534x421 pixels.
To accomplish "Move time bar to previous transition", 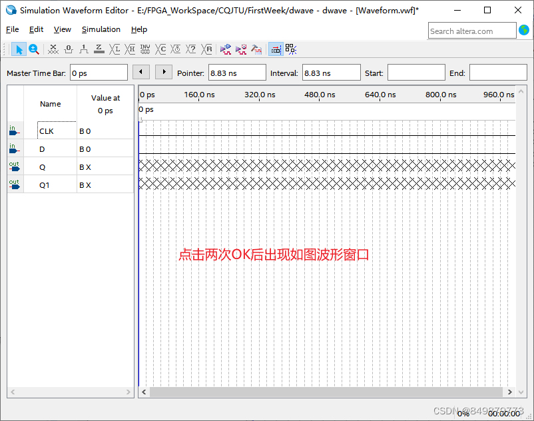I will (x=140, y=72).
